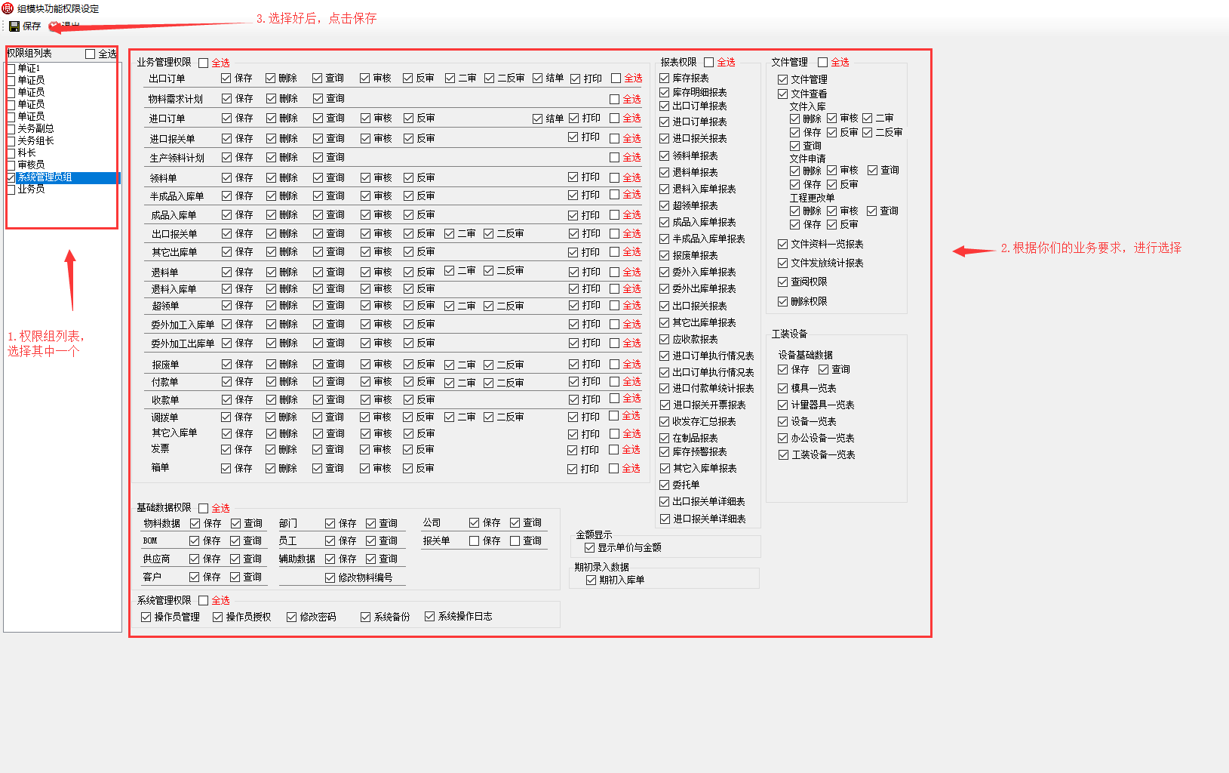This screenshot has width=1229, height=773.
Task: Uncheck 查询 for 公司
Action: coord(515,522)
